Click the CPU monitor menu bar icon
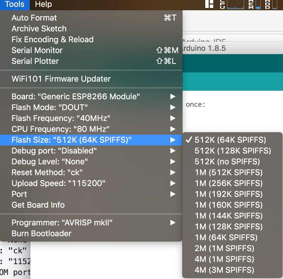This screenshot has height=279, width=283. (232, 4)
